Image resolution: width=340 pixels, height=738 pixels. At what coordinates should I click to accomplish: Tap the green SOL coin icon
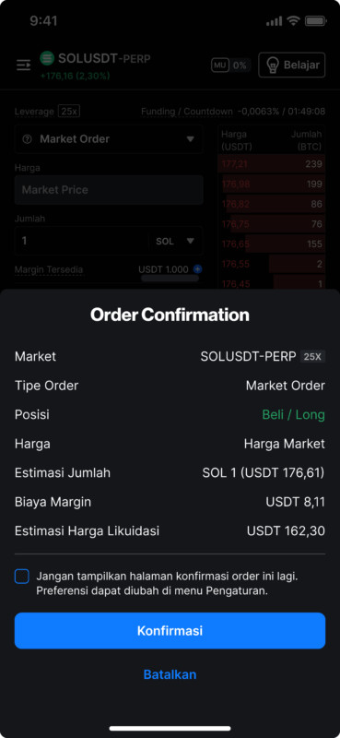tap(47, 58)
